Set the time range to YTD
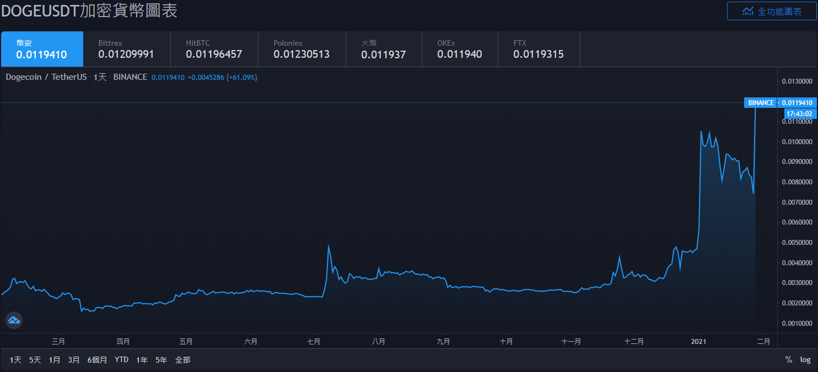818x372 pixels. coord(121,360)
